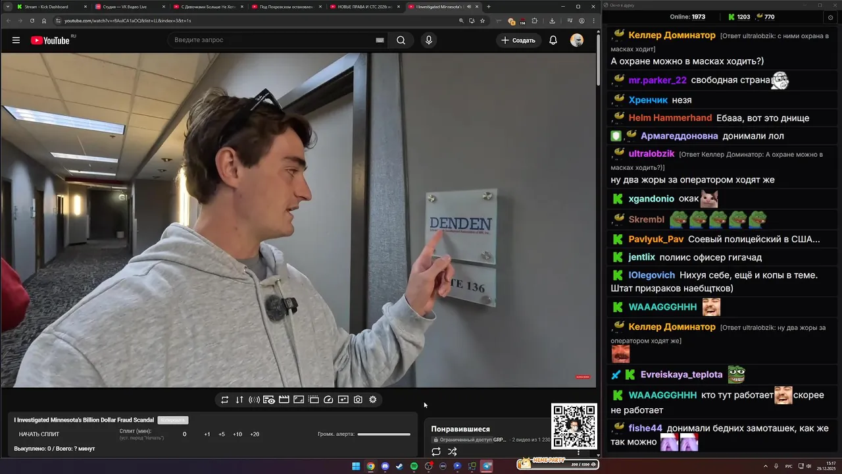Bookmark page with star icon
This screenshot has height=474, width=842.
pos(482,20)
